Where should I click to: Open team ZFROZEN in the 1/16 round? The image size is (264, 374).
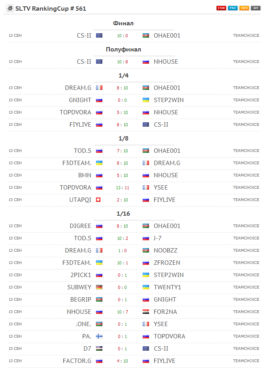tap(167, 263)
